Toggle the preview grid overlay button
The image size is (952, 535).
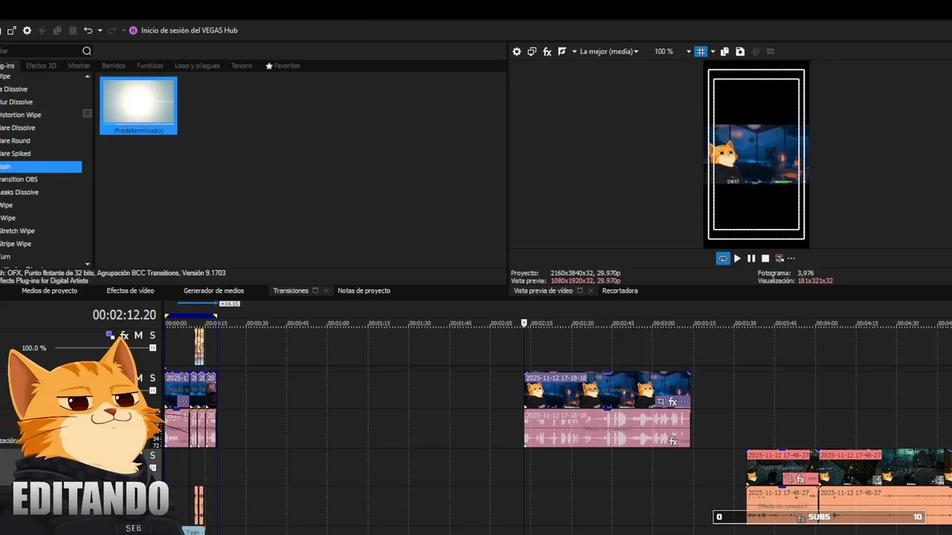[x=701, y=51]
